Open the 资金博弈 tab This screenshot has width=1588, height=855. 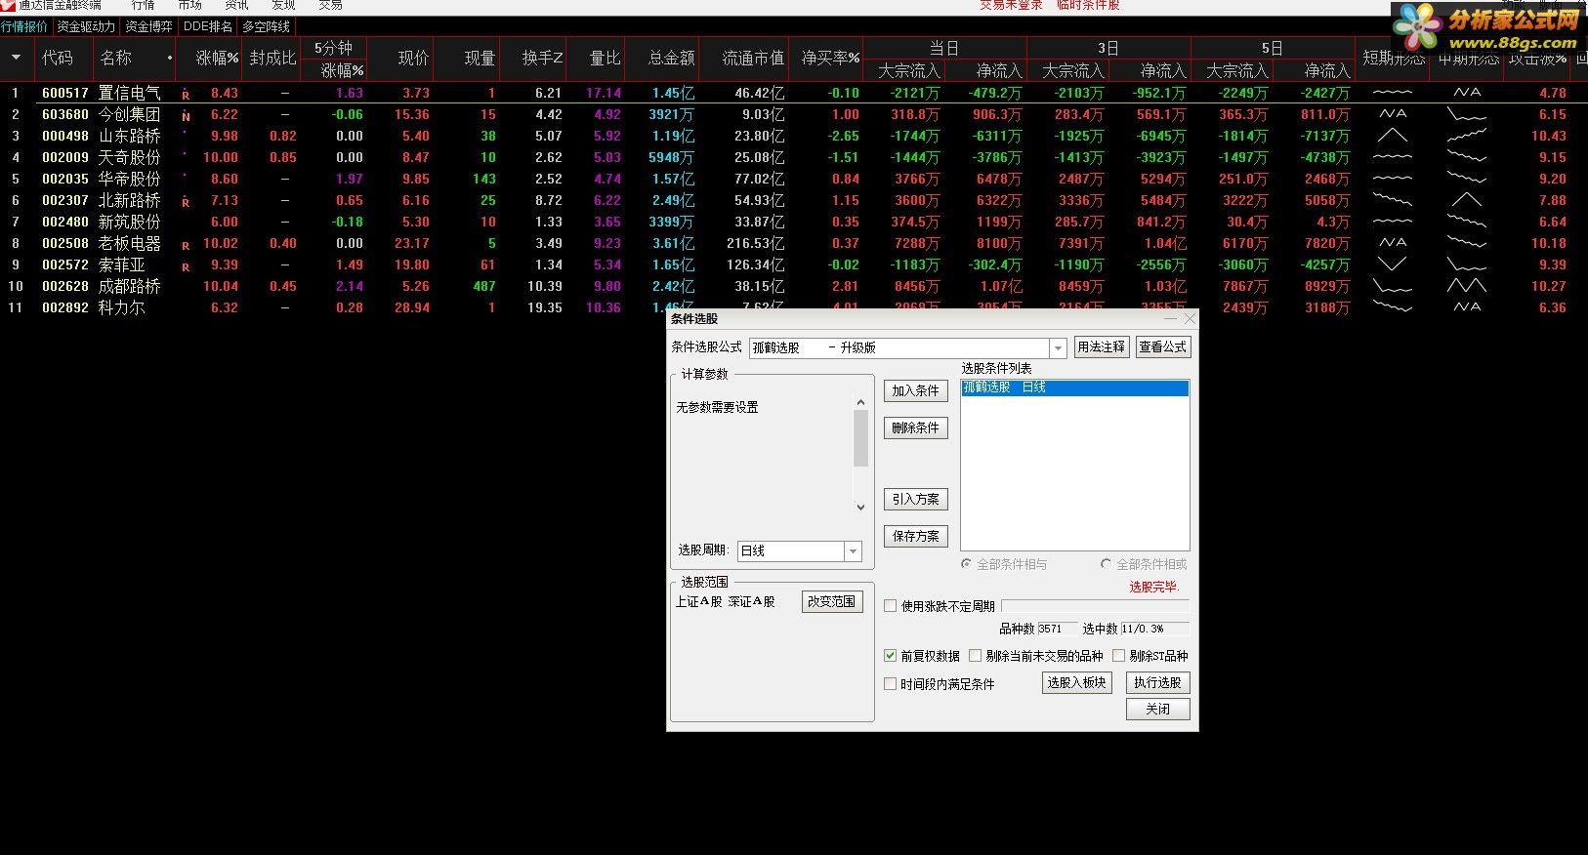(x=148, y=26)
